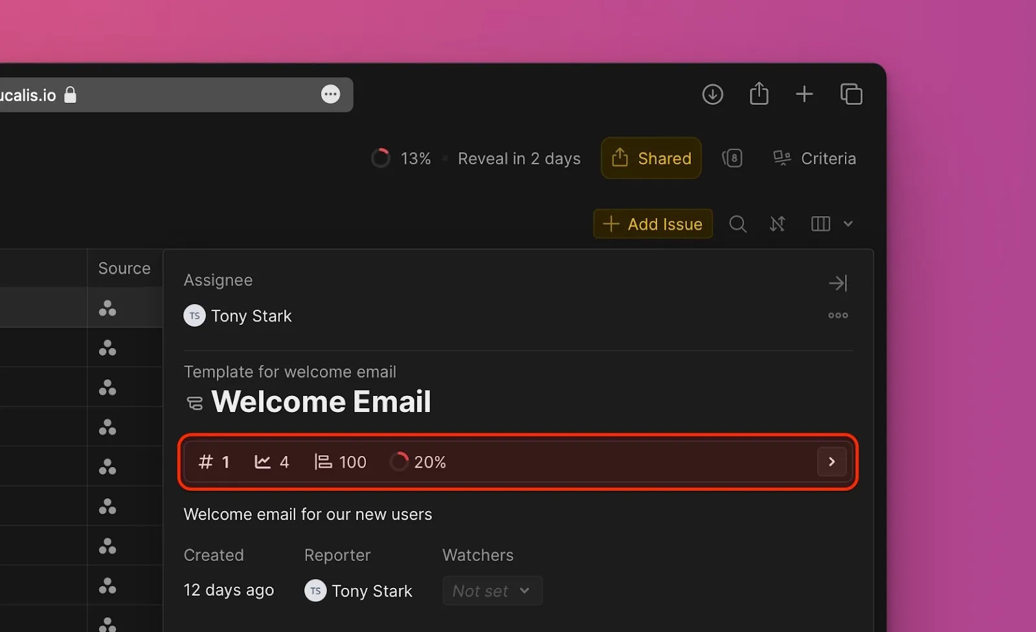Viewport: 1036px width, 632px height.
Task: Click the browser downloads icon
Action: point(712,94)
